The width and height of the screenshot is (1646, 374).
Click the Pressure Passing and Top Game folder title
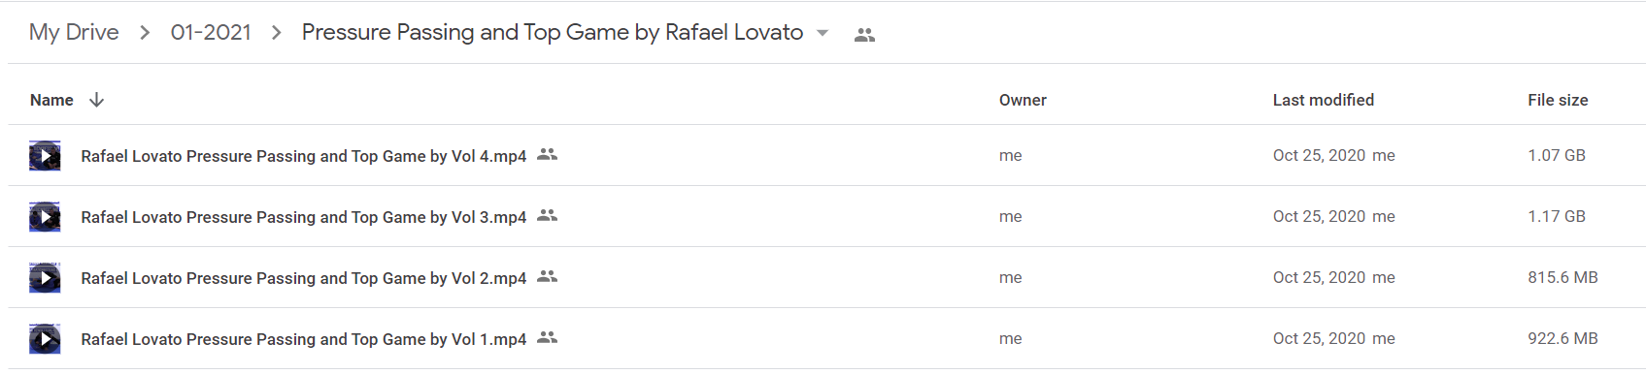pos(553,32)
